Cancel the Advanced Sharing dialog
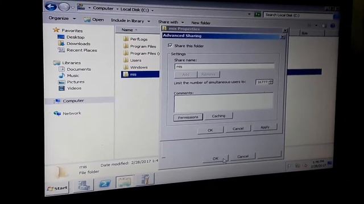Screen dimensions: 364x204 (238, 129)
